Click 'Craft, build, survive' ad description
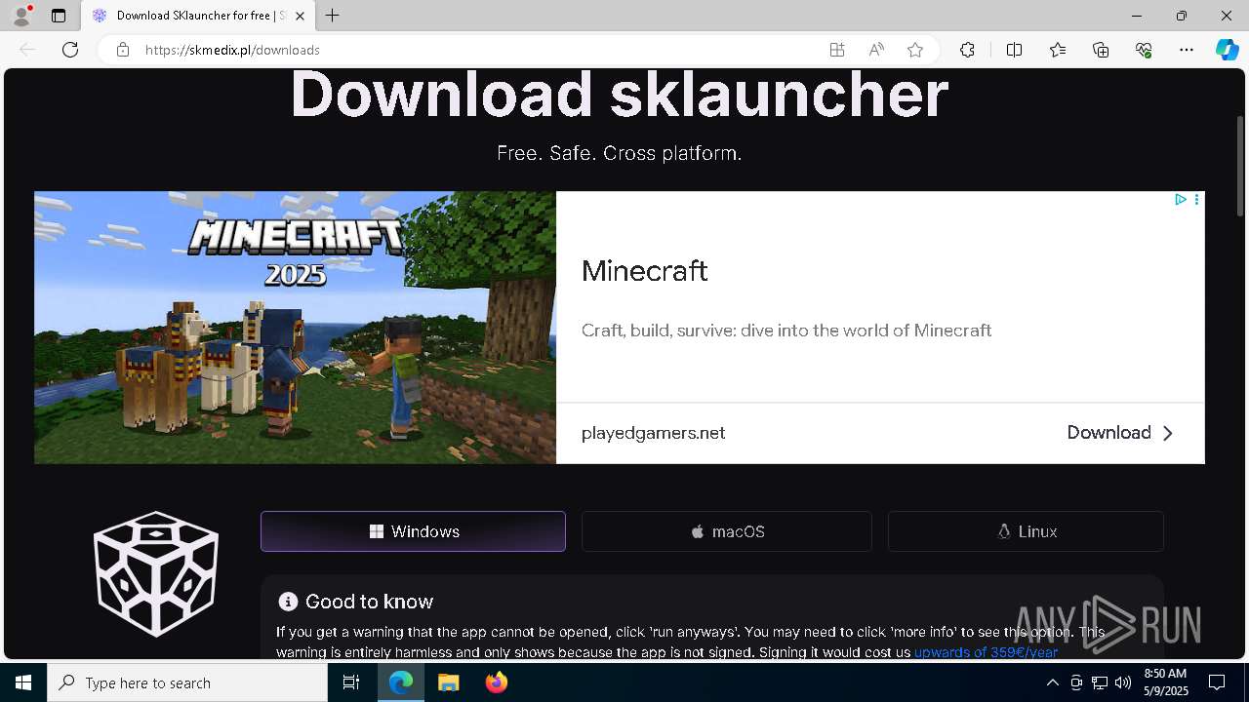 tap(786, 331)
